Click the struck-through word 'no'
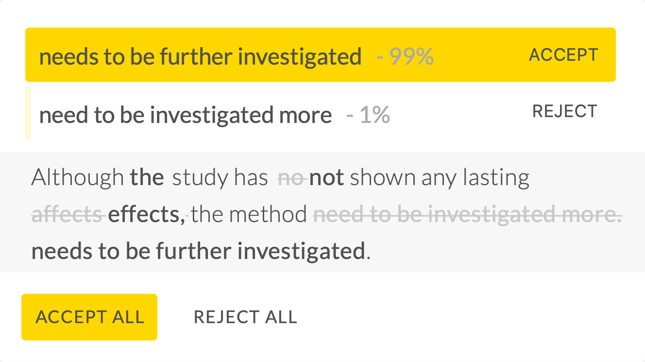This screenshot has width=645, height=362. [x=290, y=178]
